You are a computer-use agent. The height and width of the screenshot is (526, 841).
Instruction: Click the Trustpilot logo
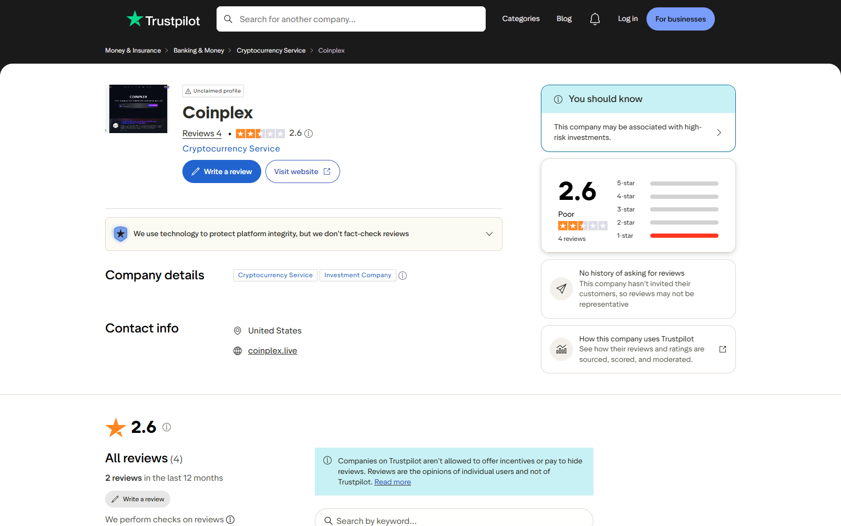(x=163, y=19)
